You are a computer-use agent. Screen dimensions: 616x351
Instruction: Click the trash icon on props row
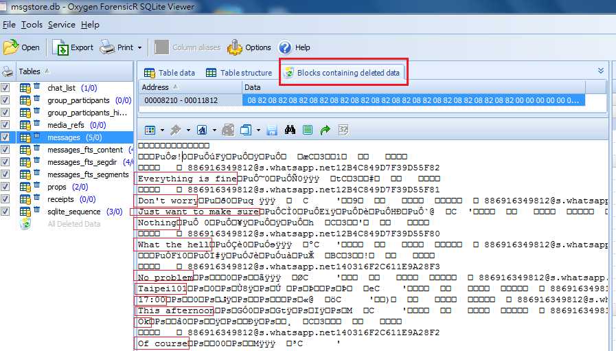pos(36,185)
